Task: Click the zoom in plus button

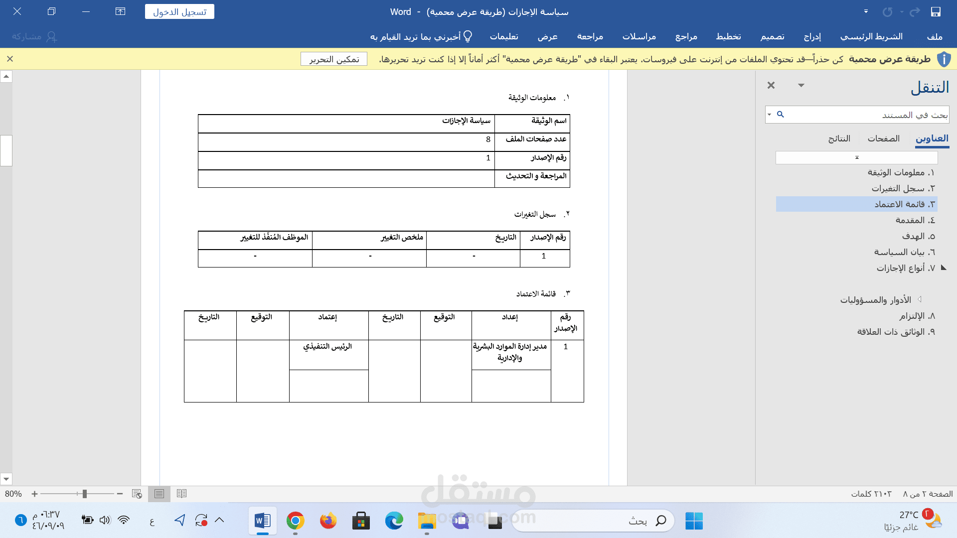Action: tap(34, 494)
